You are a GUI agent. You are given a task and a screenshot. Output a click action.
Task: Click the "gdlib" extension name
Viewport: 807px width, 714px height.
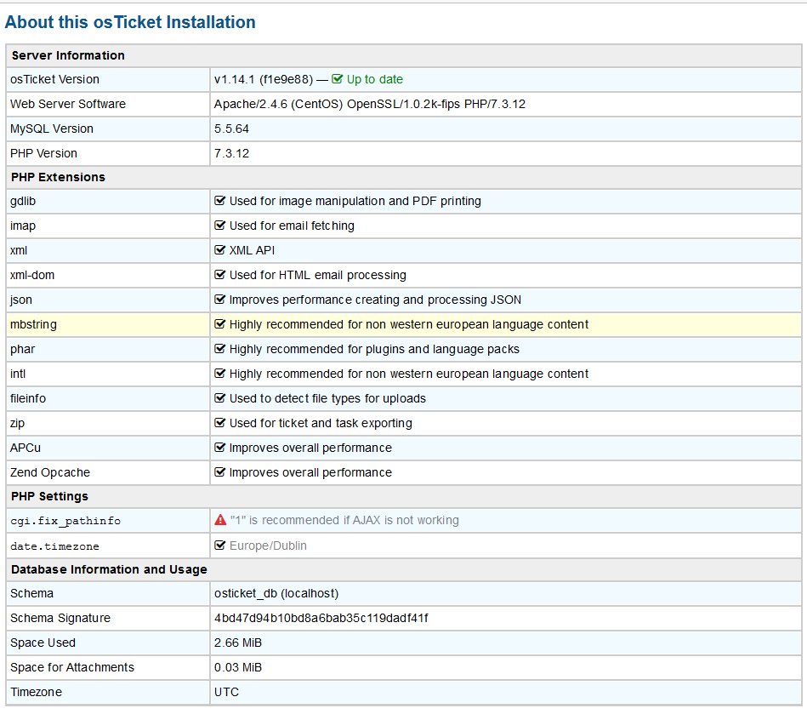(23, 201)
